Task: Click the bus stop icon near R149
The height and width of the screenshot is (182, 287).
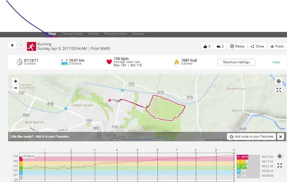Action: pyautogui.click(x=122, y=90)
